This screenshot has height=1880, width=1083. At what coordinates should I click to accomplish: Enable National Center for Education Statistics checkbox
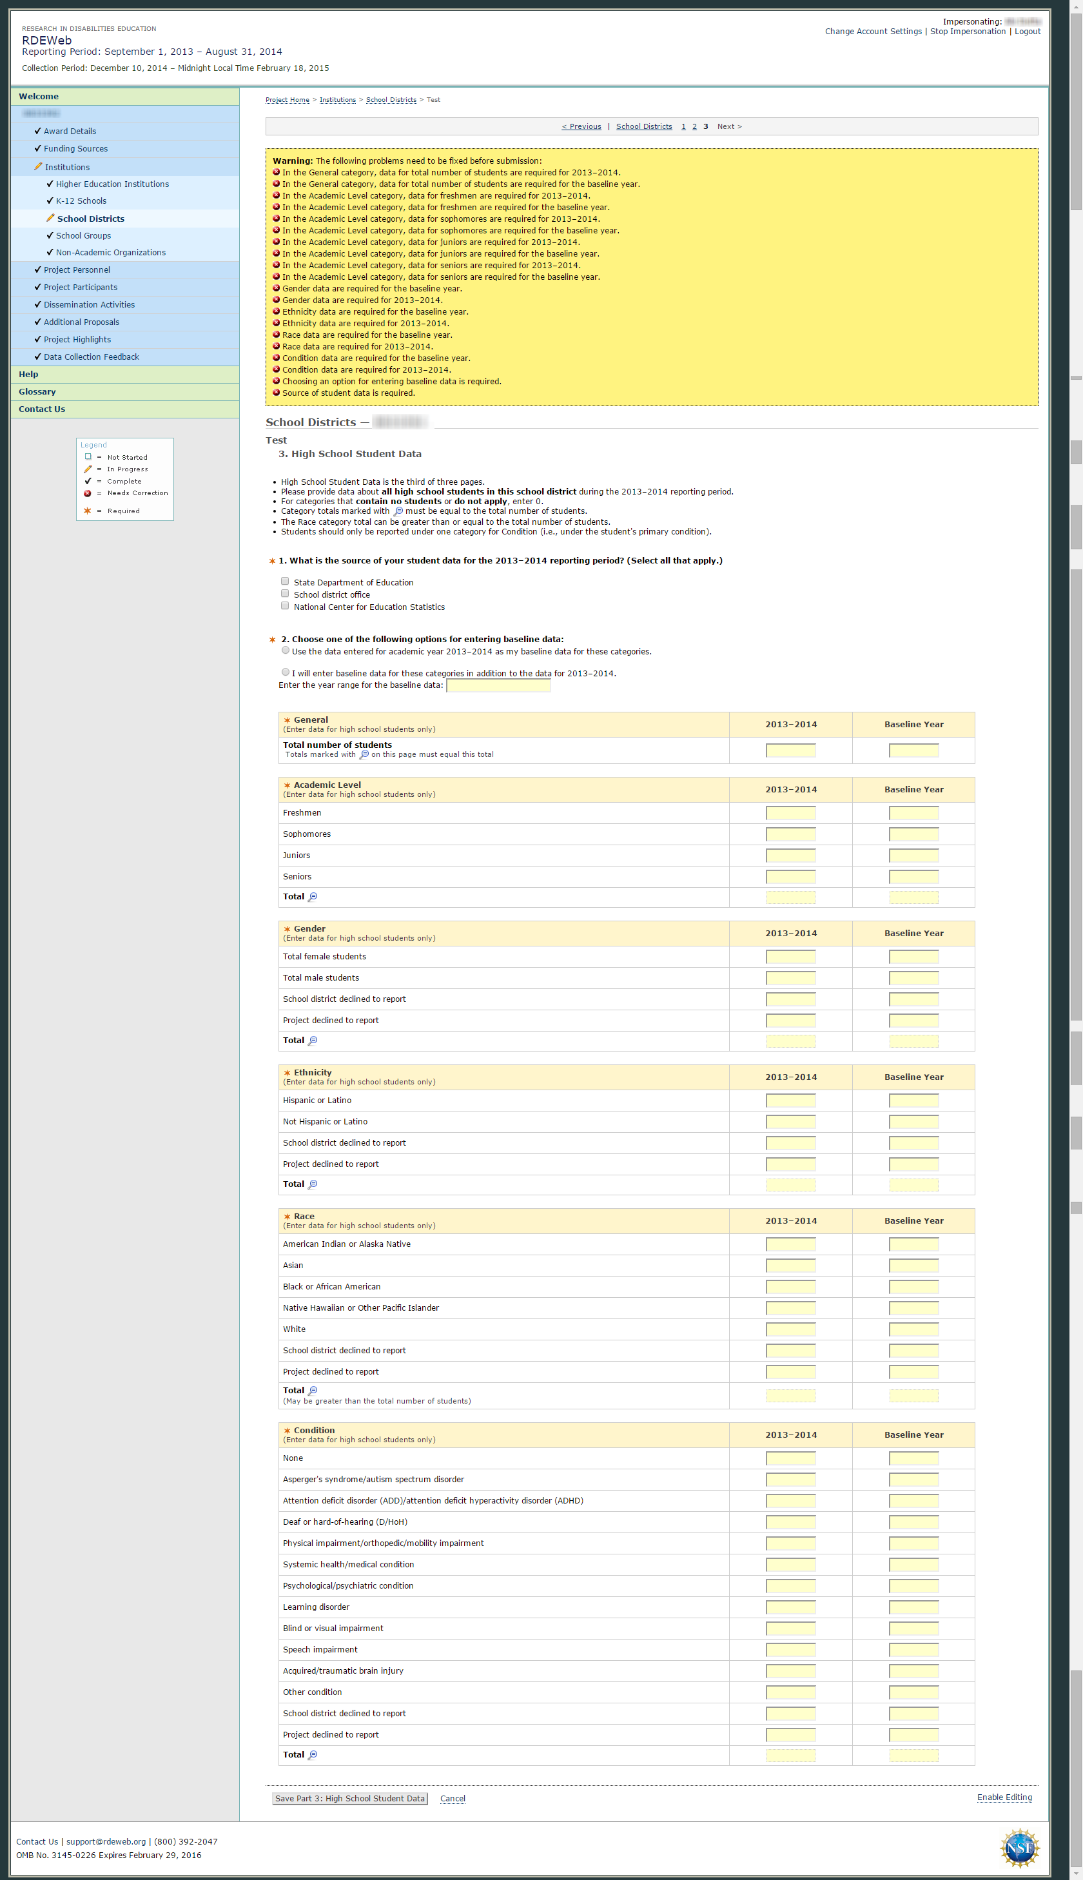coord(285,606)
